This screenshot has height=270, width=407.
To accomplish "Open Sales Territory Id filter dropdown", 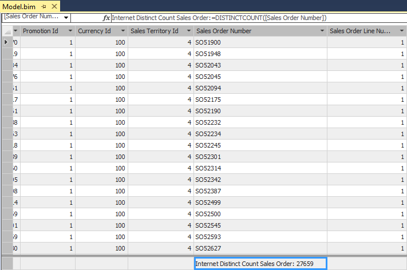I will 189,31.
